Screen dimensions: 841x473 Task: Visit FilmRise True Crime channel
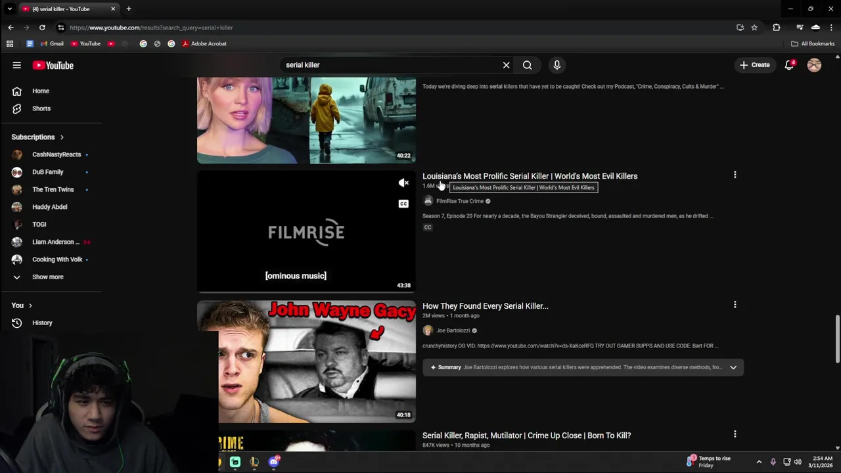tap(460, 201)
